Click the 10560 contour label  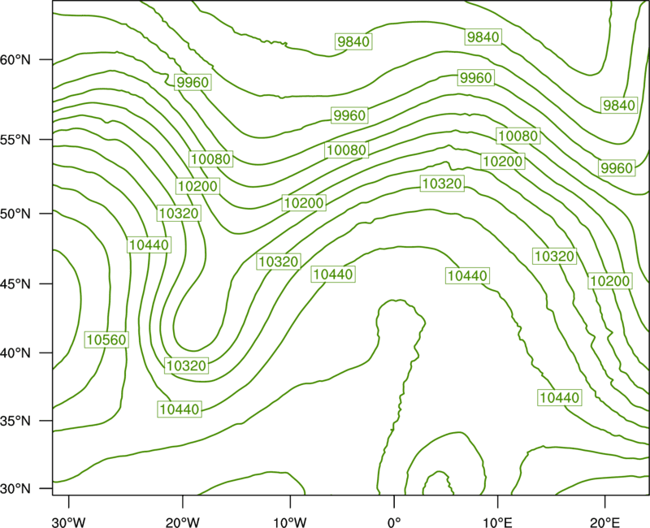click(106, 340)
